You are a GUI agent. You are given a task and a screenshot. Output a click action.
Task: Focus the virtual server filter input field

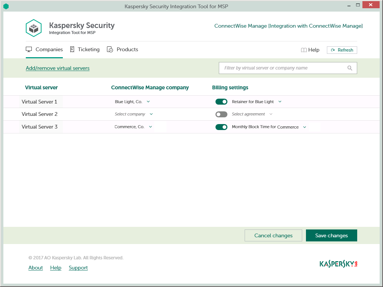pos(282,68)
